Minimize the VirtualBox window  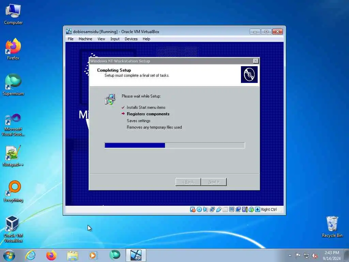255,32
